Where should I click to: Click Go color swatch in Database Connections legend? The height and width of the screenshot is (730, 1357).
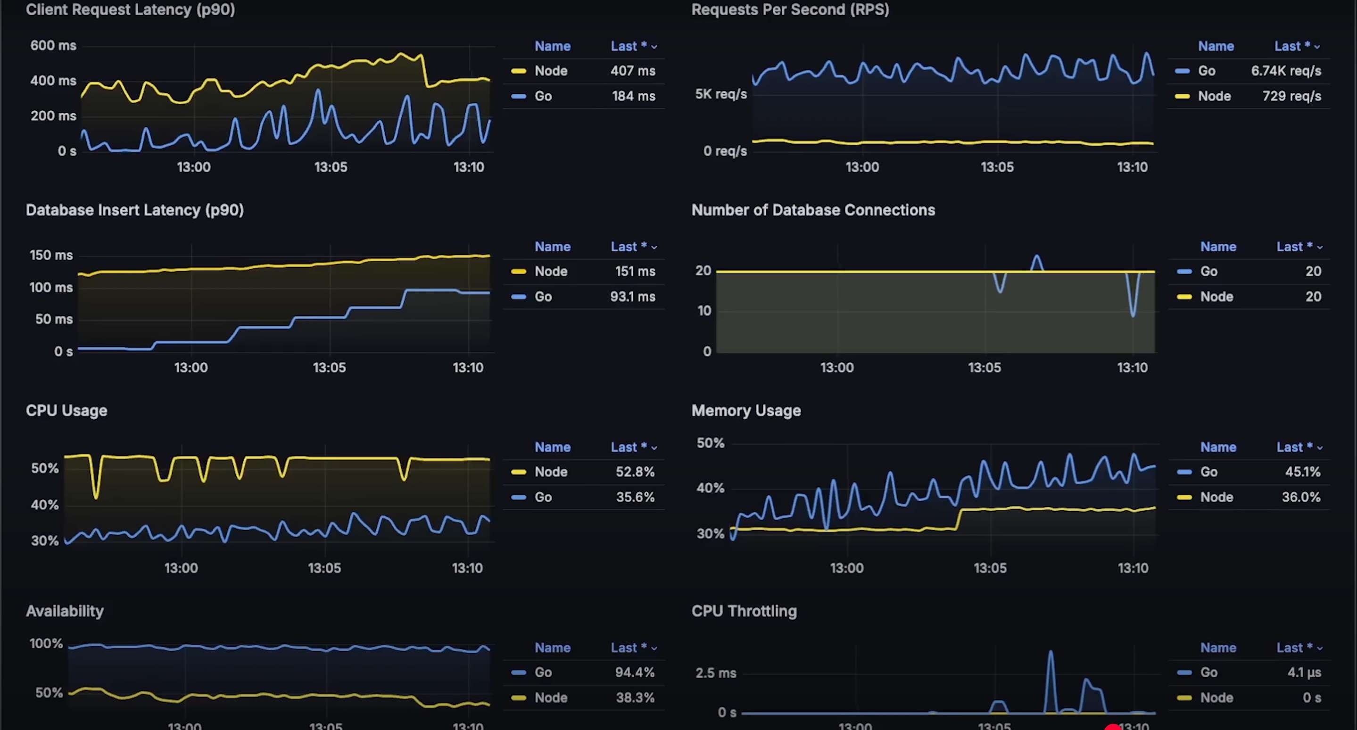pos(1184,272)
